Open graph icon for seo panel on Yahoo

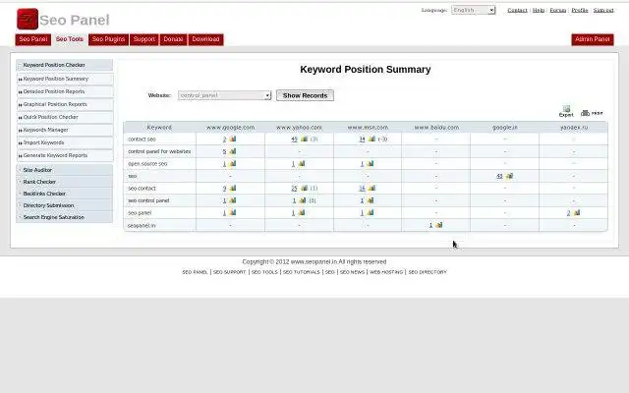[x=302, y=213]
